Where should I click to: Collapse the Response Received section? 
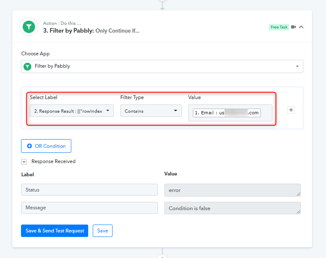click(x=24, y=162)
